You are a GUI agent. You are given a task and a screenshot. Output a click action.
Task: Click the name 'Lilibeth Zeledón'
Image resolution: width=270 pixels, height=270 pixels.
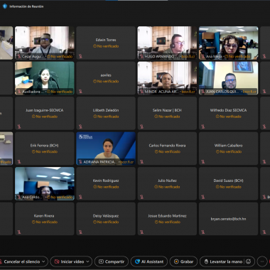(x=106, y=110)
